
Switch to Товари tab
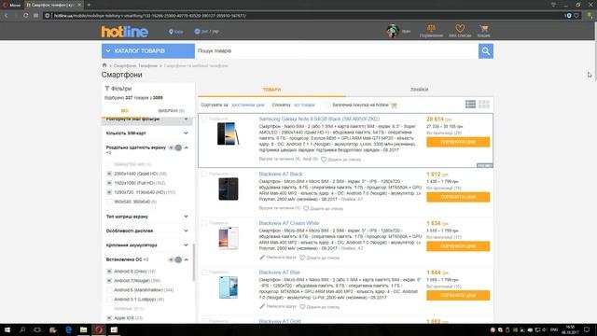pyautogui.click(x=271, y=90)
